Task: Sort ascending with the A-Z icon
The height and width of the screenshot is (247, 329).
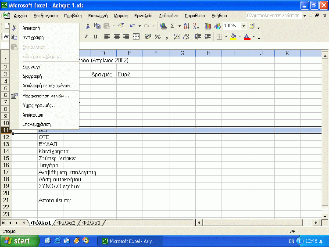Action: (x=186, y=26)
